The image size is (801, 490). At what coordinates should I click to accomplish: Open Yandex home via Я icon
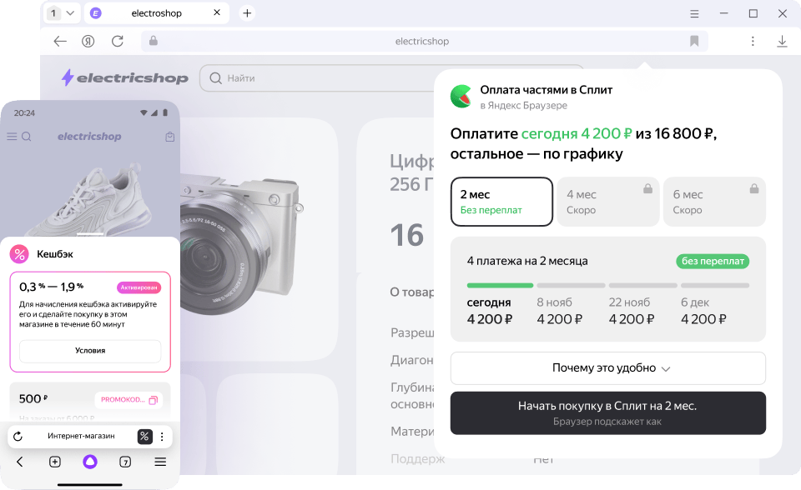pos(88,42)
